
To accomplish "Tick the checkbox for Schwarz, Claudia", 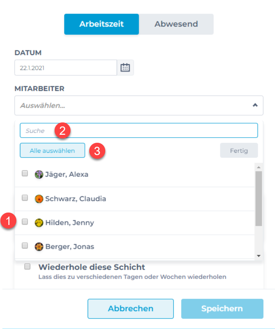I will pyautogui.click(x=25, y=198).
